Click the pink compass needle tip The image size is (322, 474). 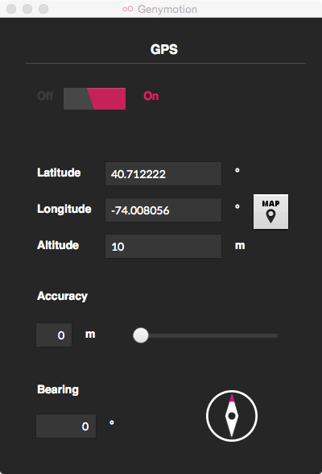pos(232,398)
